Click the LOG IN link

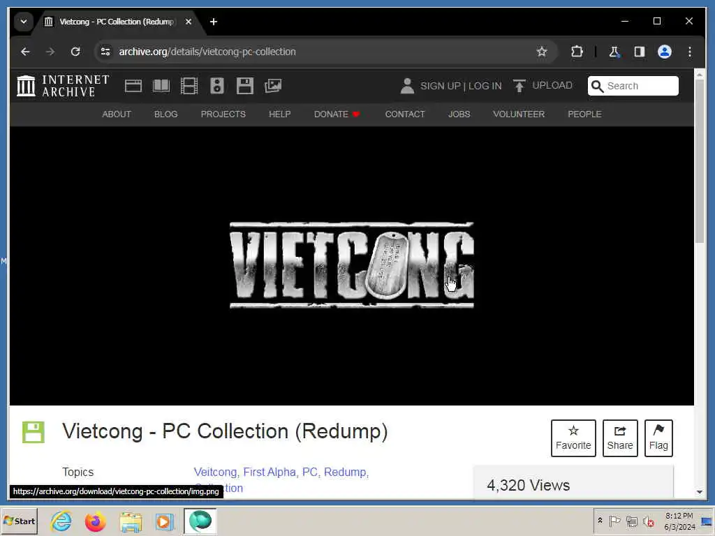tap(485, 86)
